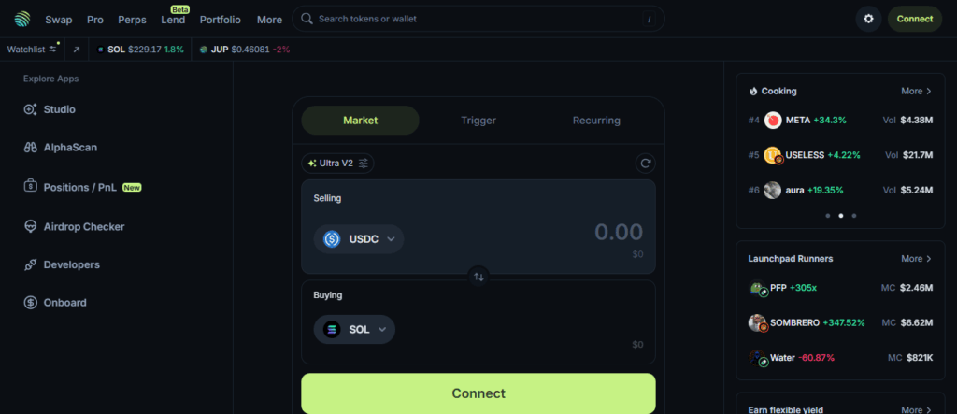The image size is (957, 414).
Task: Open Airdrop Checker from sidebar
Action: (x=83, y=226)
